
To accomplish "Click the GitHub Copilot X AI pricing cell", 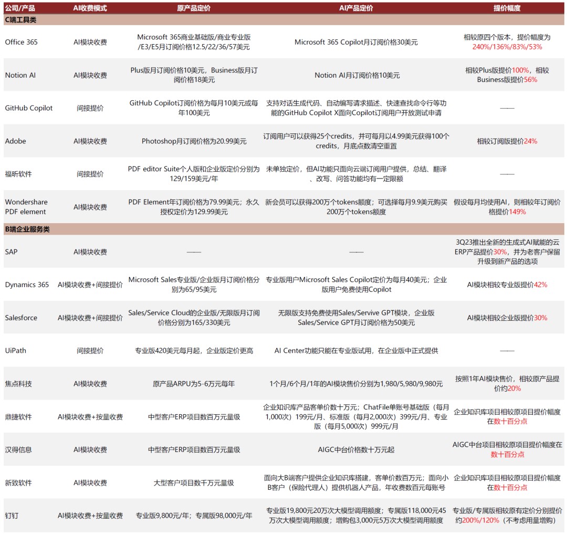I will [356, 108].
